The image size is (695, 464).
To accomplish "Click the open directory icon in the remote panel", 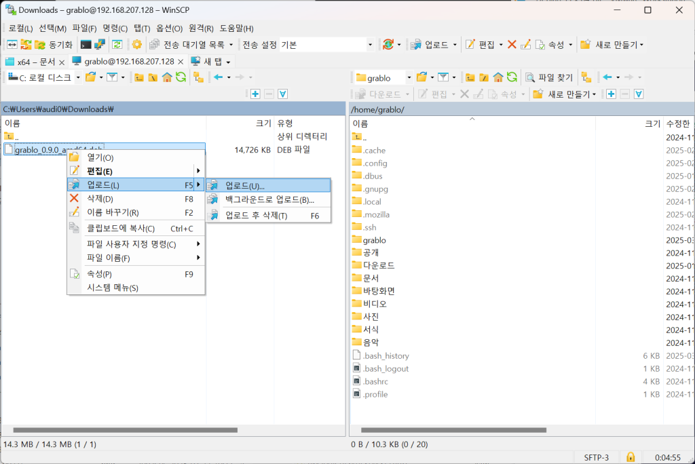I will click(422, 77).
